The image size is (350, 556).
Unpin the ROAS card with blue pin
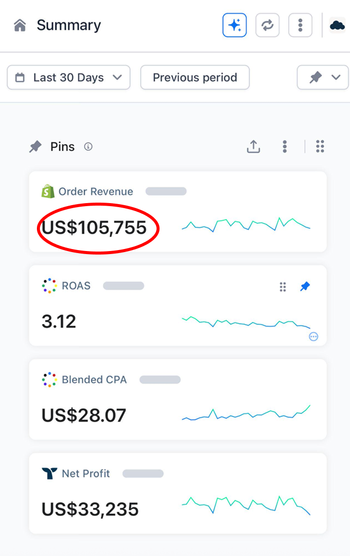[x=305, y=286]
